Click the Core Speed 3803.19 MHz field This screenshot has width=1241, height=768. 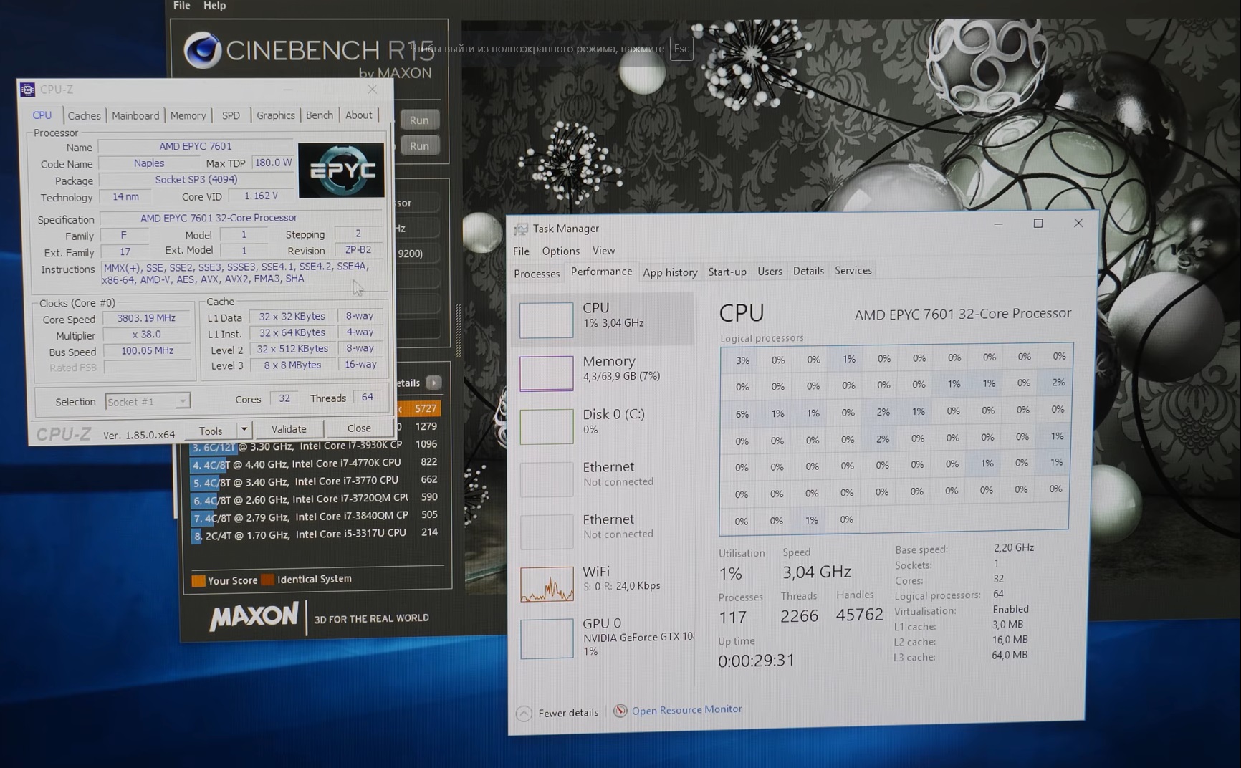(x=147, y=318)
